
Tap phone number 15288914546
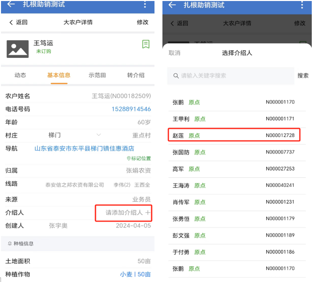(x=131, y=109)
